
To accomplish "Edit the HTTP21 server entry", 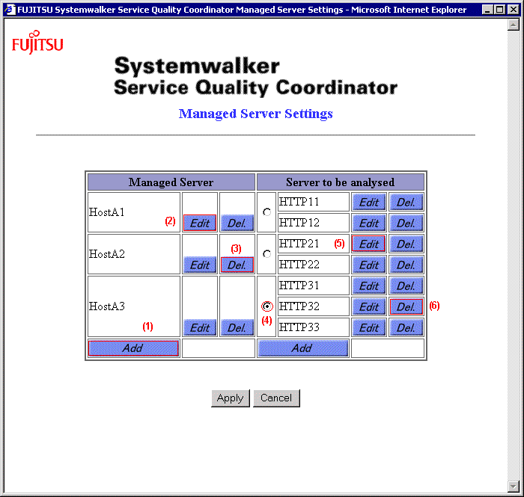I will tap(368, 244).
